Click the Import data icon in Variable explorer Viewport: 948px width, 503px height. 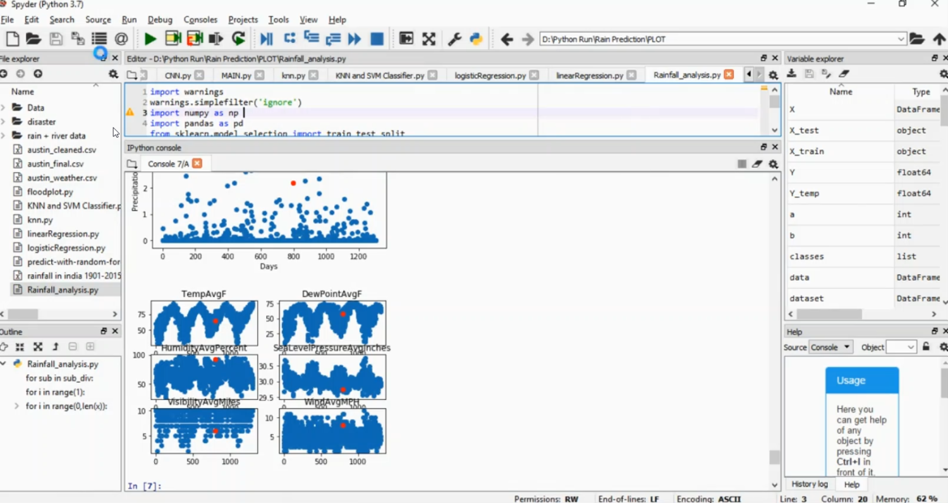[x=791, y=74]
